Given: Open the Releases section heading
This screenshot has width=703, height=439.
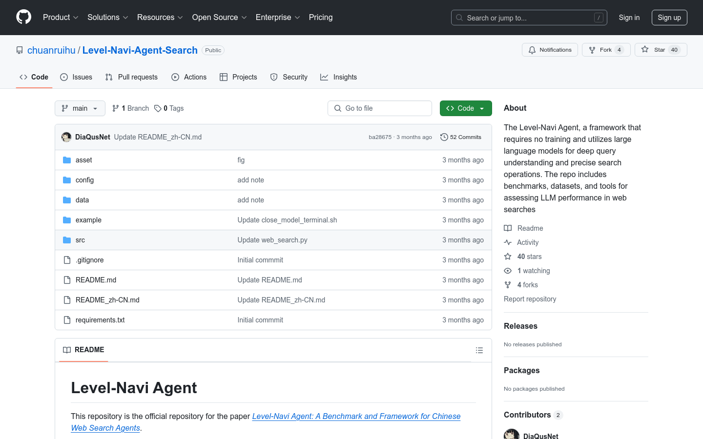Looking at the screenshot, I should 520,326.
